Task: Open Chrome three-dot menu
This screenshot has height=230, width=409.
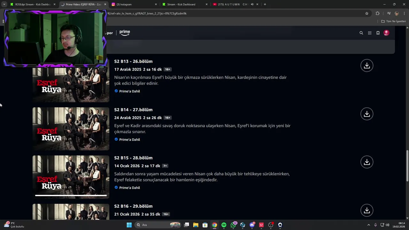Action: 405,13
